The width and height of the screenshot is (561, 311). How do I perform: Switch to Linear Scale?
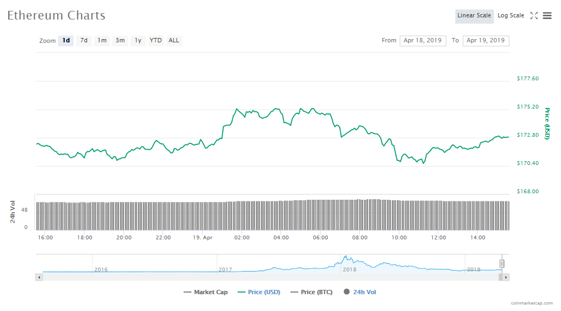coord(474,16)
